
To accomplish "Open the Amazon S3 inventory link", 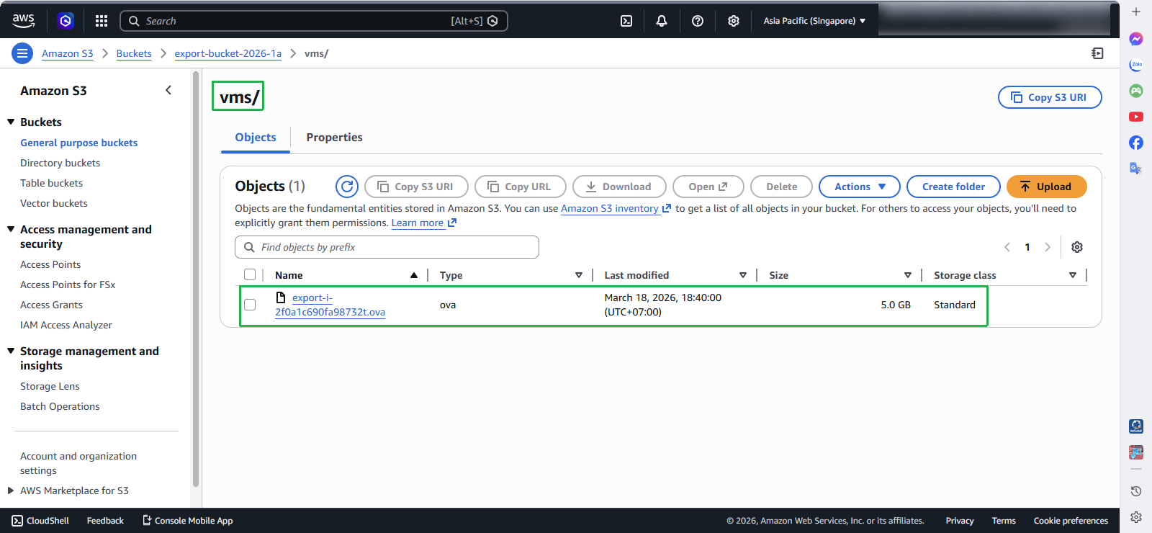I will 616,208.
